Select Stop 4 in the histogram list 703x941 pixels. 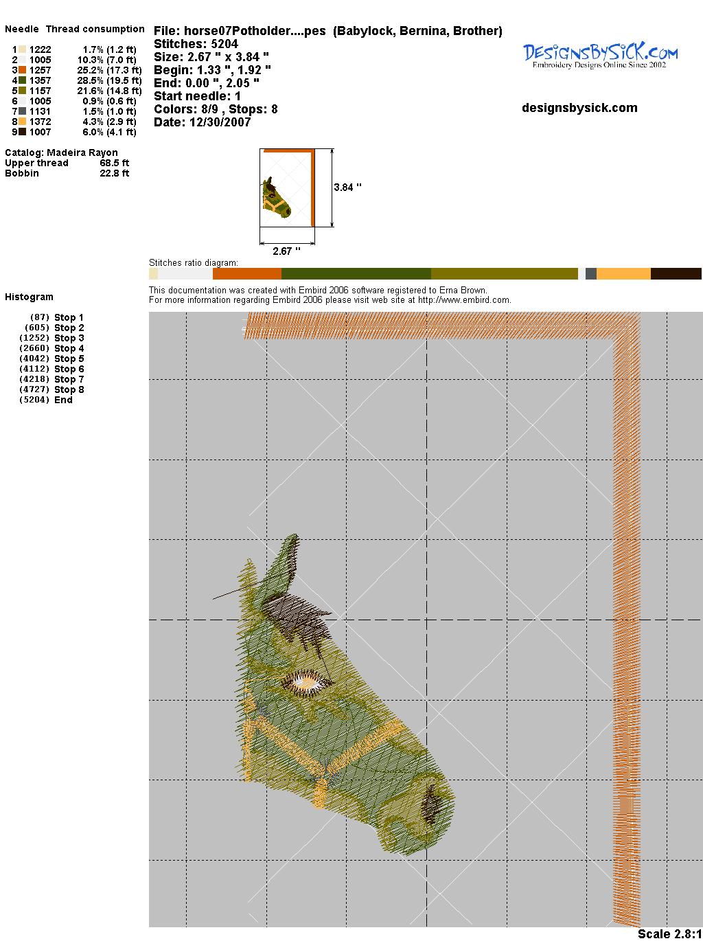pos(69,348)
